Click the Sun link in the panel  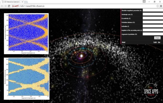click(x=159, y=42)
